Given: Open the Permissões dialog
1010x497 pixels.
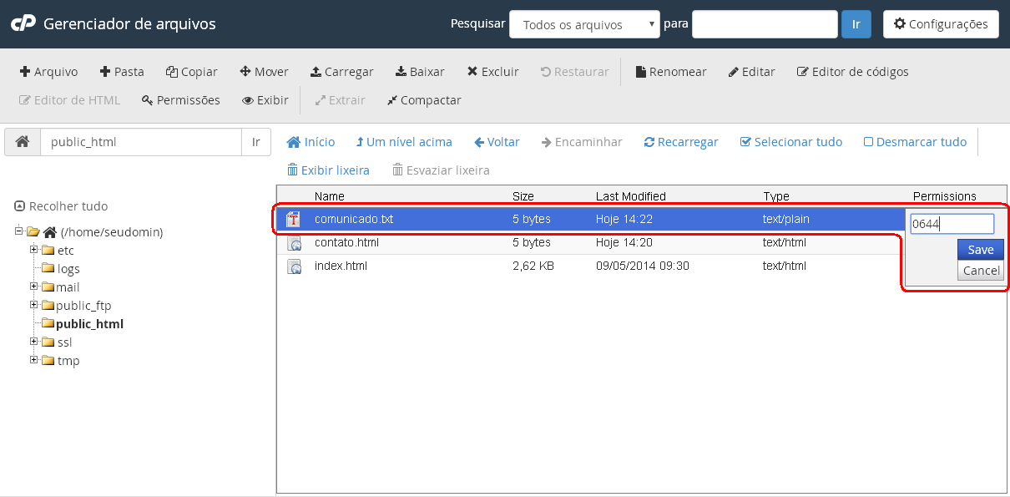Looking at the screenshot, I should 181,100.
